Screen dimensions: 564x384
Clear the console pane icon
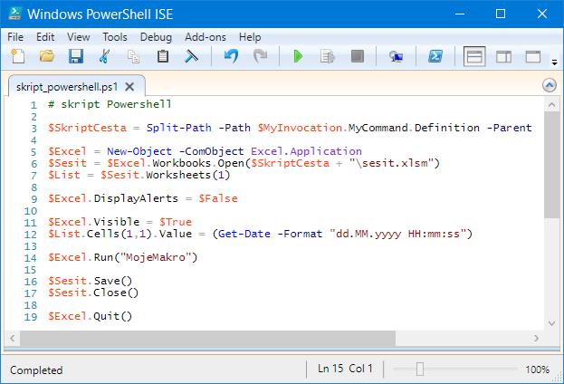(x=191, y=56)
